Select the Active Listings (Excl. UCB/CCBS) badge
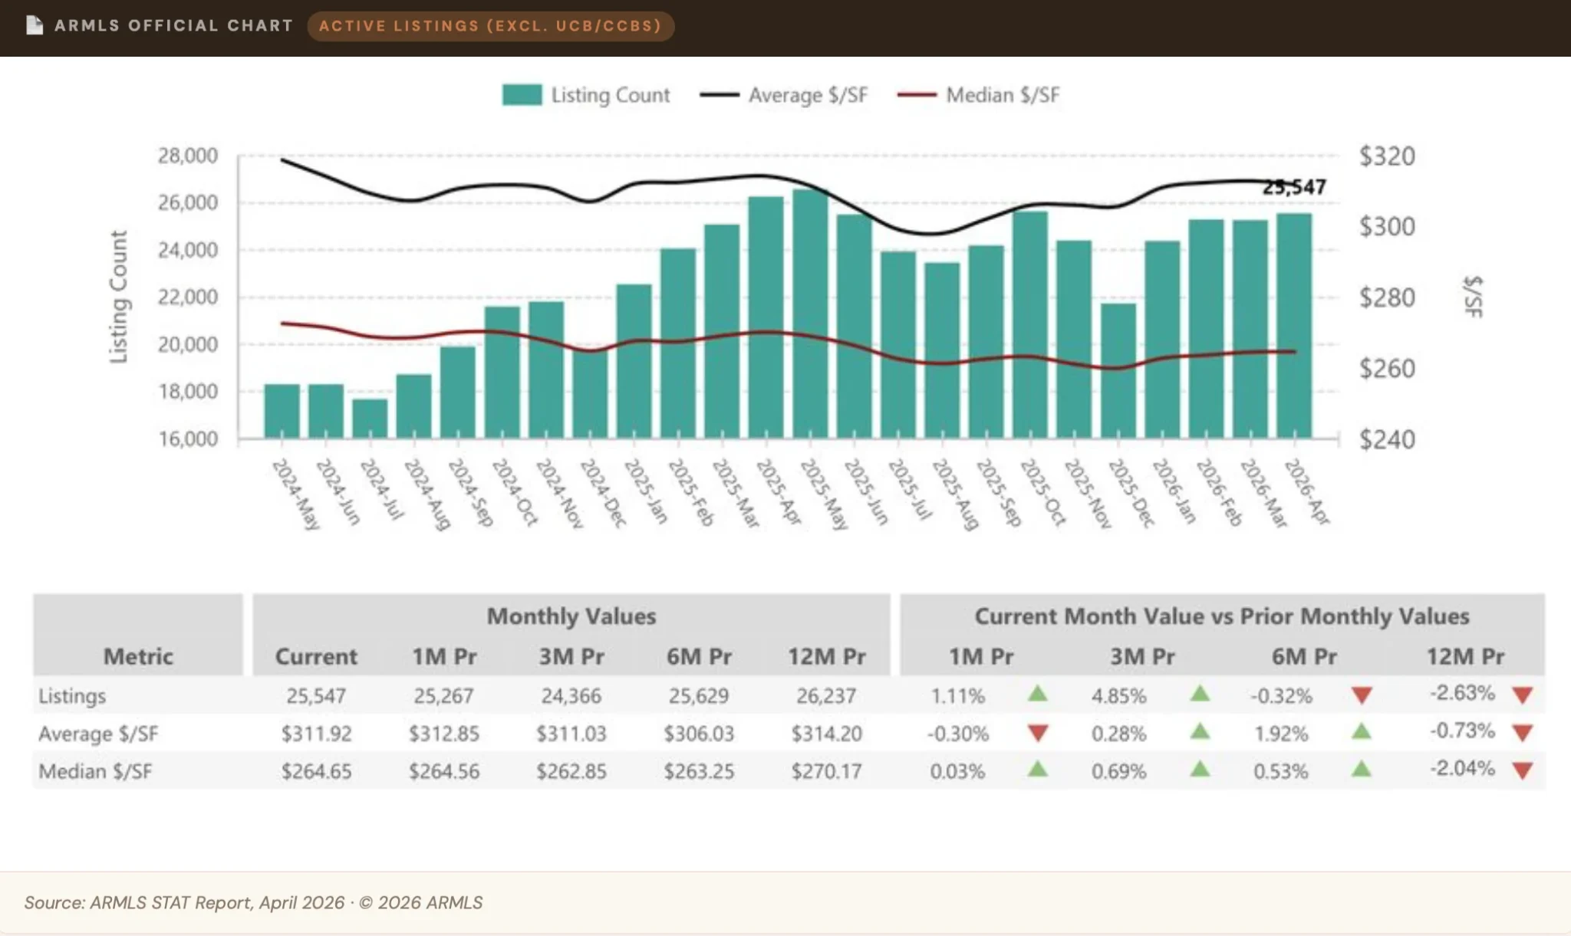This screenshot has height=936, width=1571. 491,26
